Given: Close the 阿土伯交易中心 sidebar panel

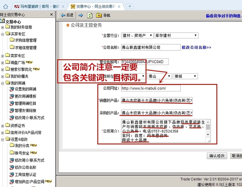Looking at the screenshot, I should click(x=51, y=15).
